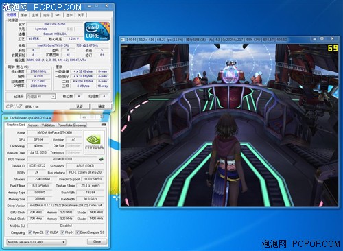Viewport: 343px width, 251px height.
Task: Click the 8 MBytes level 3 cache value
Action: click(x=83, y=86)
